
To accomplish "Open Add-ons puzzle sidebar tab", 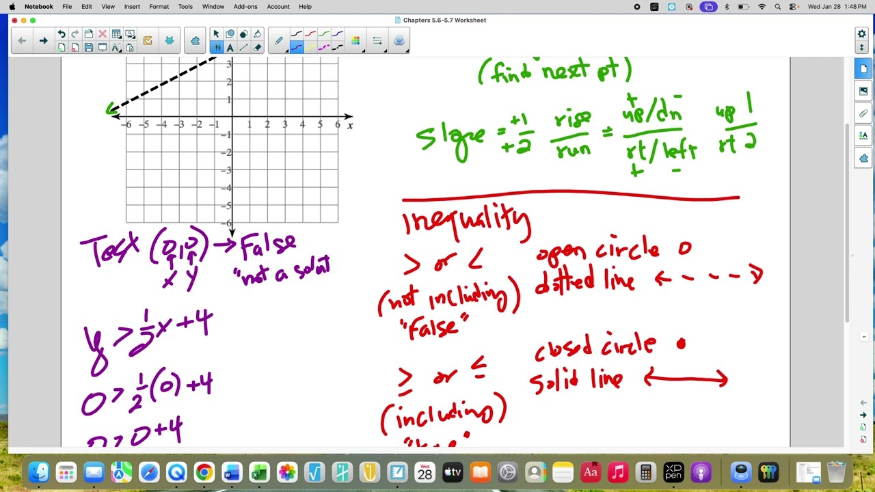I will point(863,159).
